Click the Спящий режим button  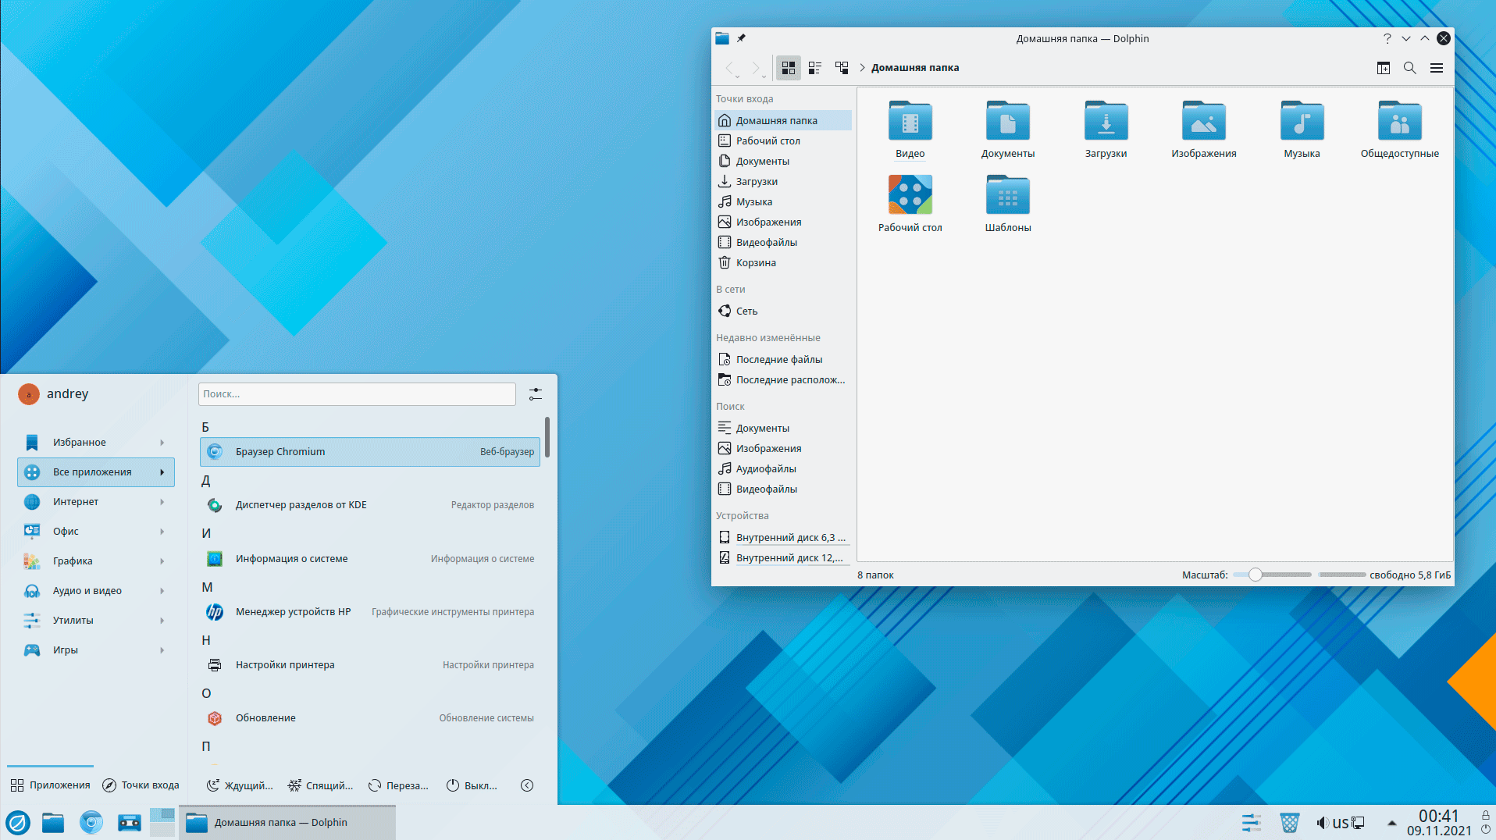click(320, 785)
